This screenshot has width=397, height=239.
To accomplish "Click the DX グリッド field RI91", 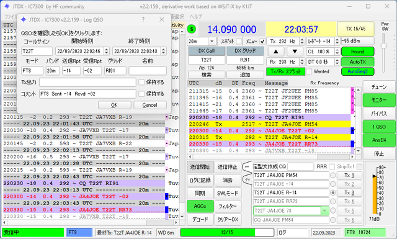I will coord(245,60).
